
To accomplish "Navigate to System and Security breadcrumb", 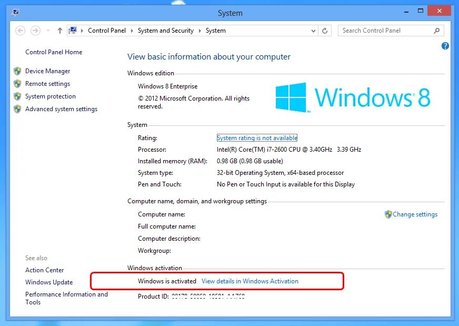I will pyautogui.click(x=166, y=30).
